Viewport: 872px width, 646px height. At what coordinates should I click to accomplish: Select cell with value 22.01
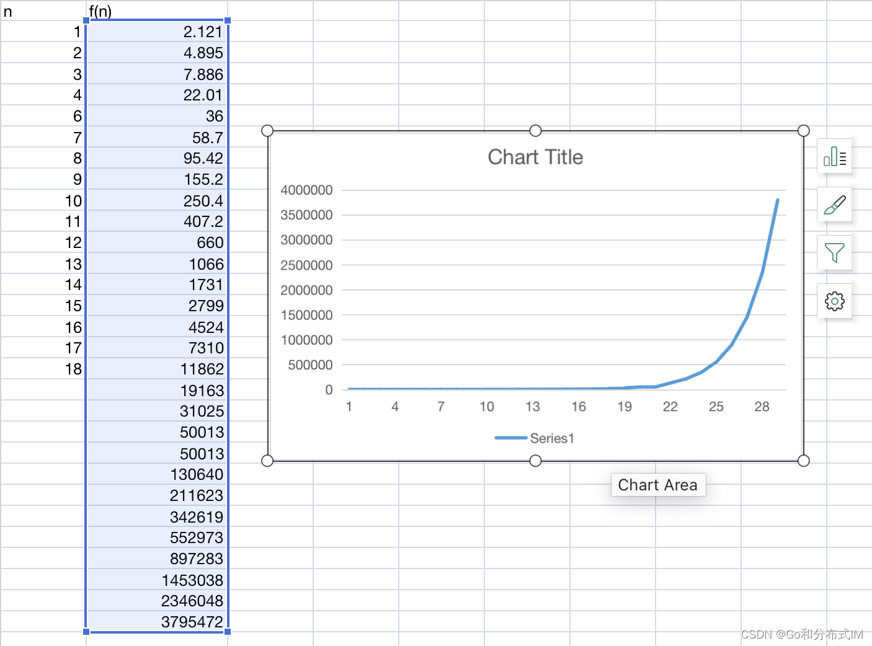click(x=157, y=95)
